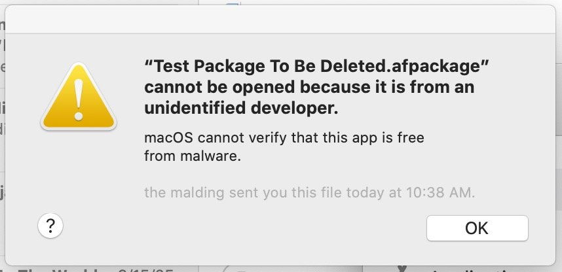562x272 pixels.
Task: Click the "macOS cannot verify" message text
Action: coord(284,137)
